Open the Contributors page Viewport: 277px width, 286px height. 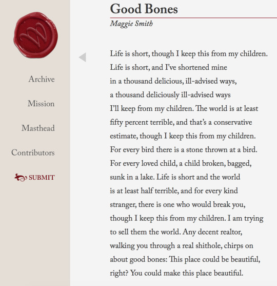(33, 152)
